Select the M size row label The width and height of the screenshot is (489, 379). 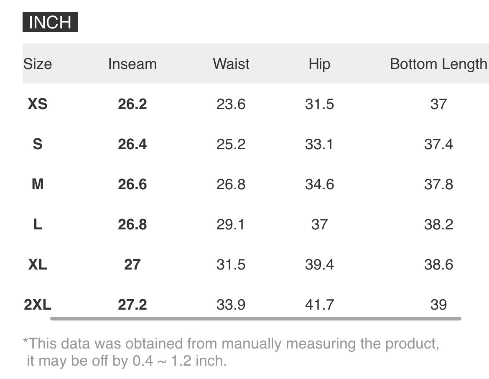[38, 184]
